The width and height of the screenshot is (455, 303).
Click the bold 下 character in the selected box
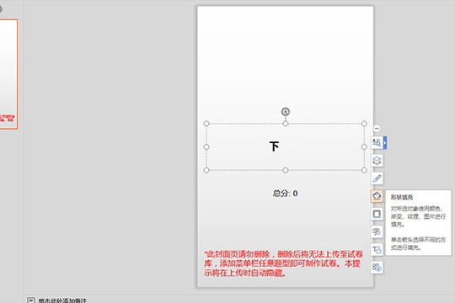[x=274, y=146]
